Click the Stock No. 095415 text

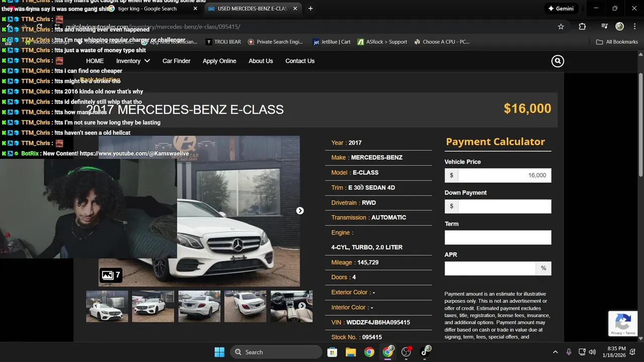(x=356, y=337)
